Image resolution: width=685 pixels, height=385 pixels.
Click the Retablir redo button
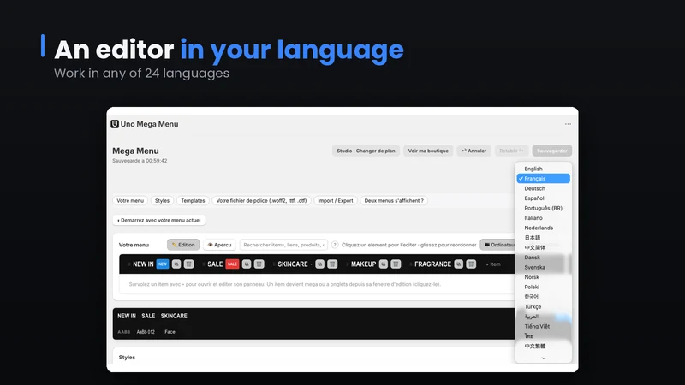511,151
